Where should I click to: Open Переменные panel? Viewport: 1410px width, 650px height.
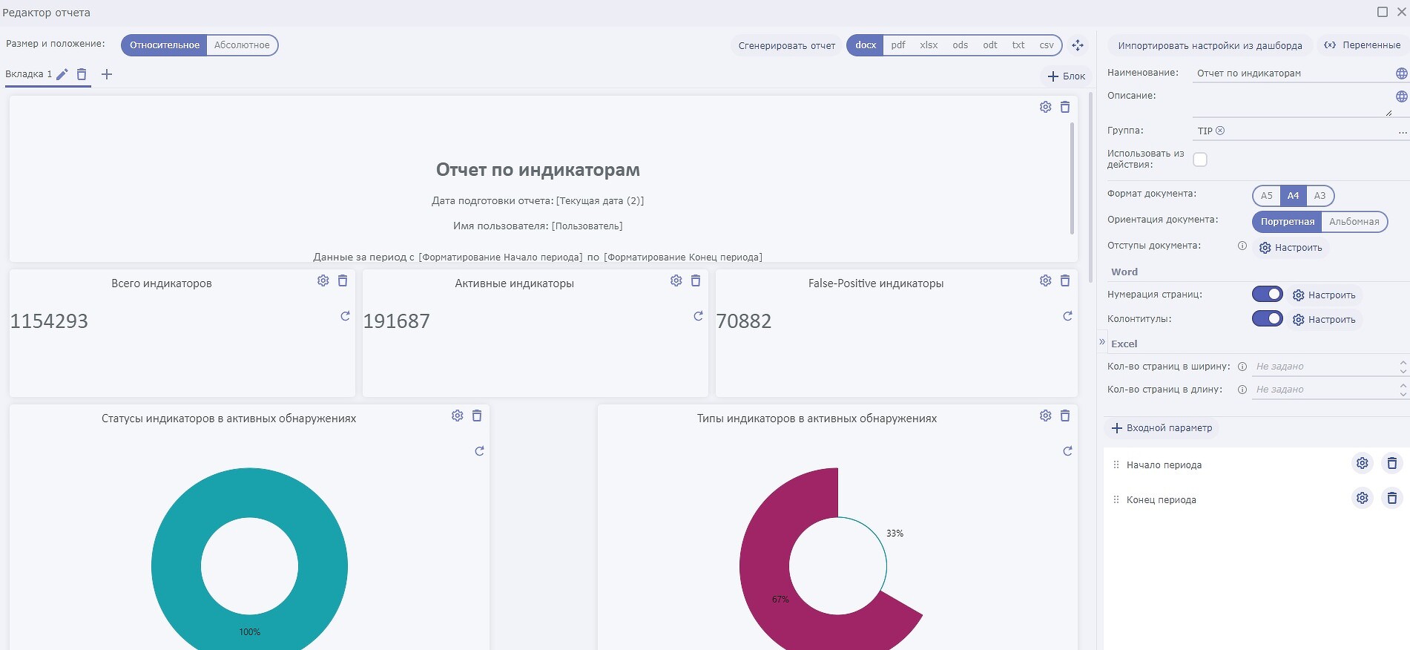pos(1363,45)
